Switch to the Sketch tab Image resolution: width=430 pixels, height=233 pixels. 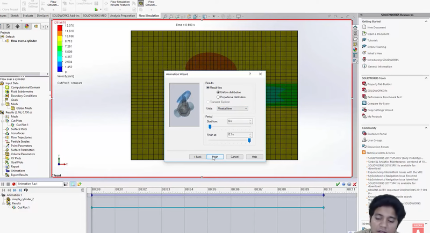point(15,16)
